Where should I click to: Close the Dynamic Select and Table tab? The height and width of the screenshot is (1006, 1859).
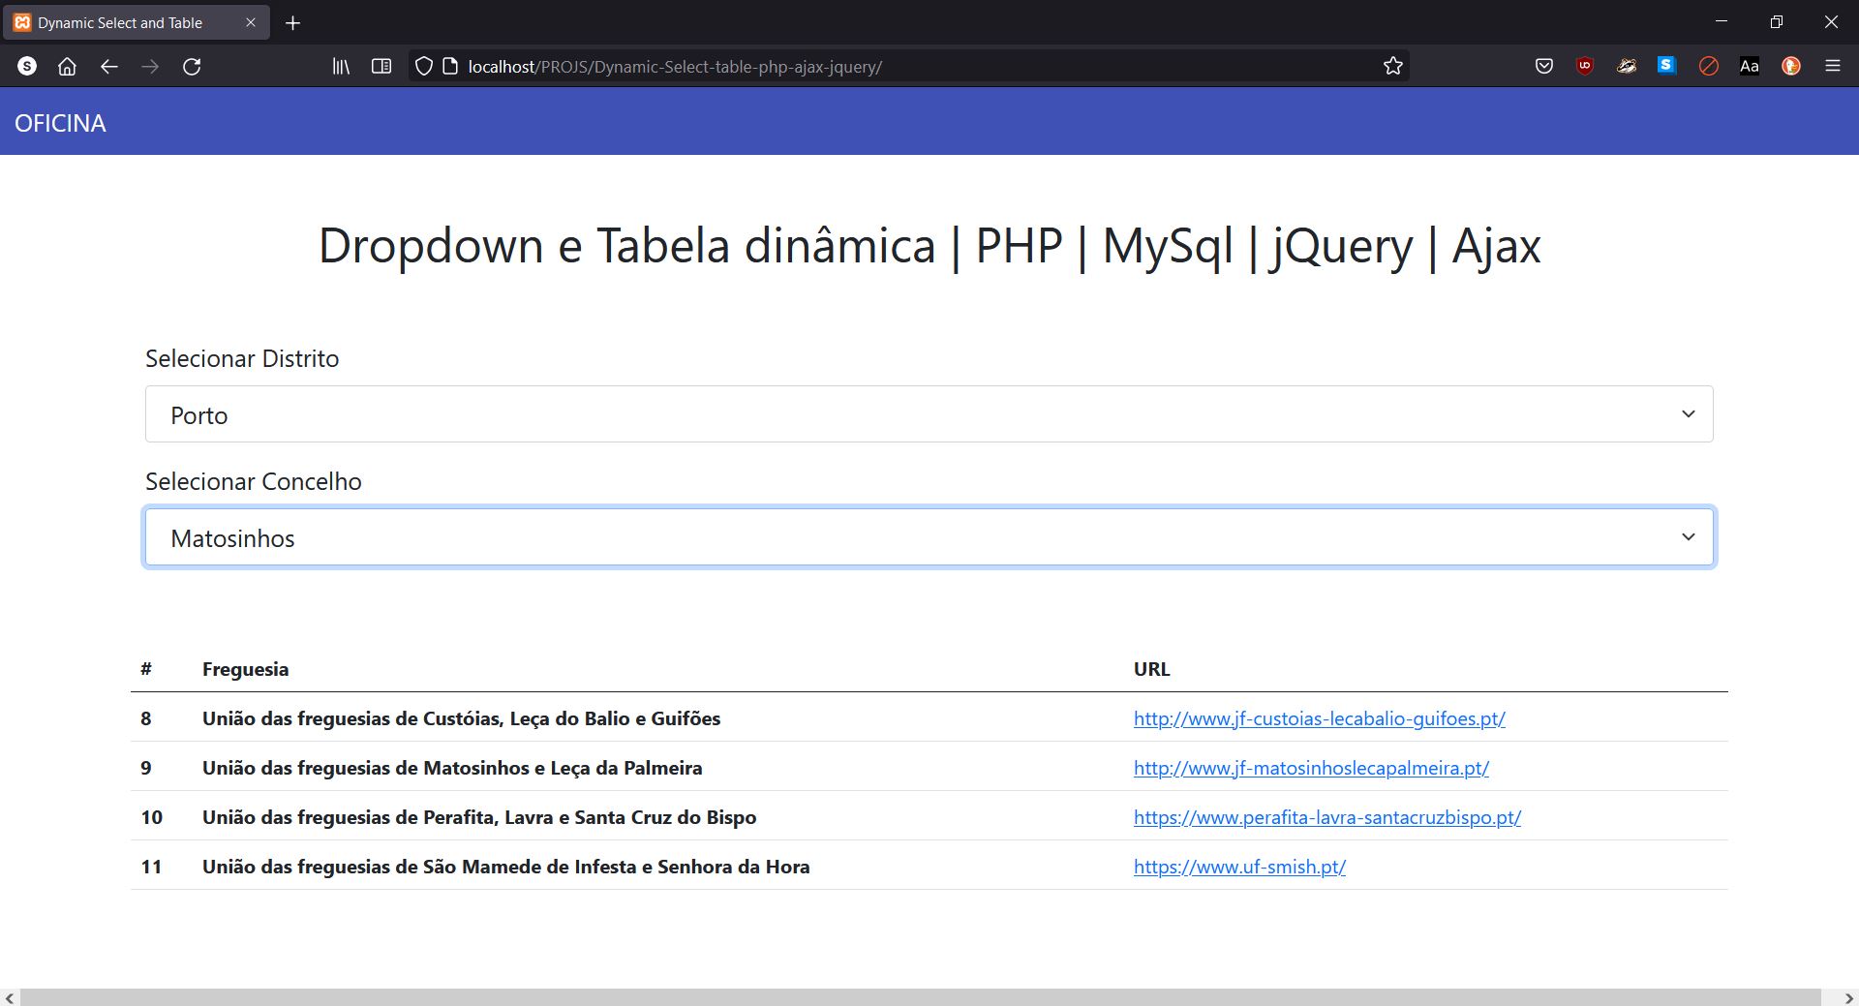coord(251,22)
